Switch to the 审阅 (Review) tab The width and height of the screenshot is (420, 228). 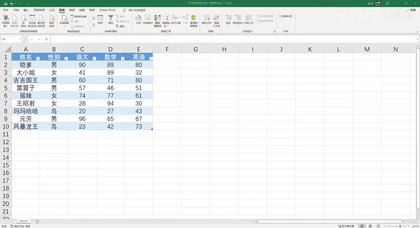(x=72, y=10)
